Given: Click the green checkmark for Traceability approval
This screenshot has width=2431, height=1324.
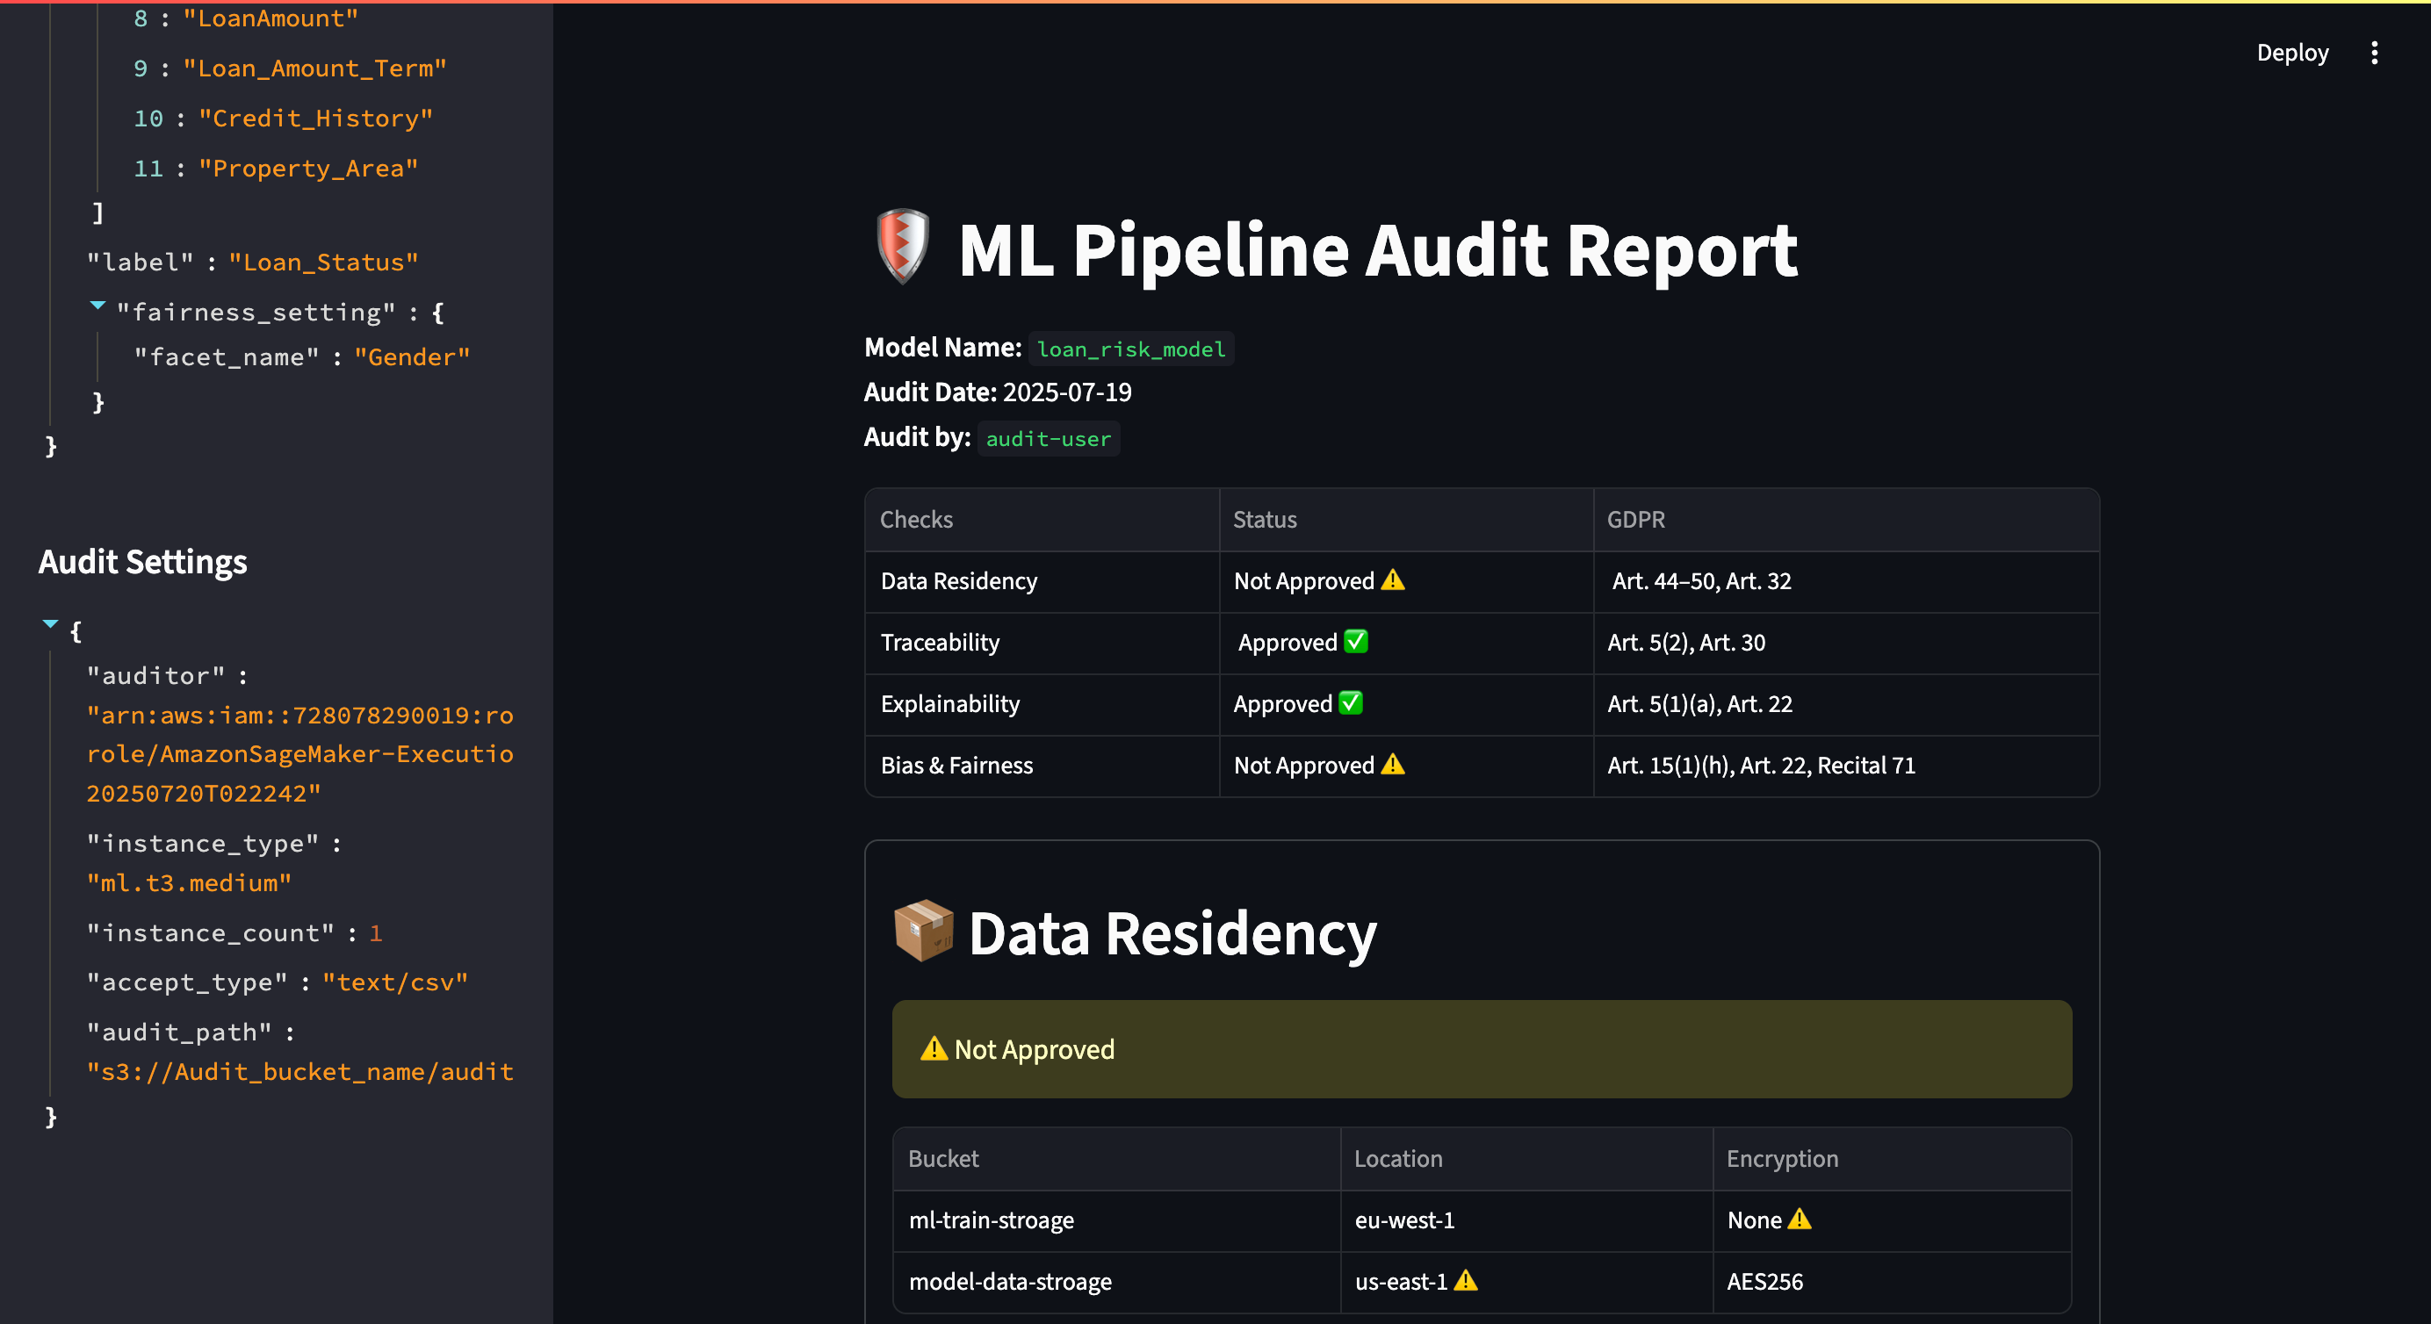Looking at the screenshot, I should pos(1355,641).
